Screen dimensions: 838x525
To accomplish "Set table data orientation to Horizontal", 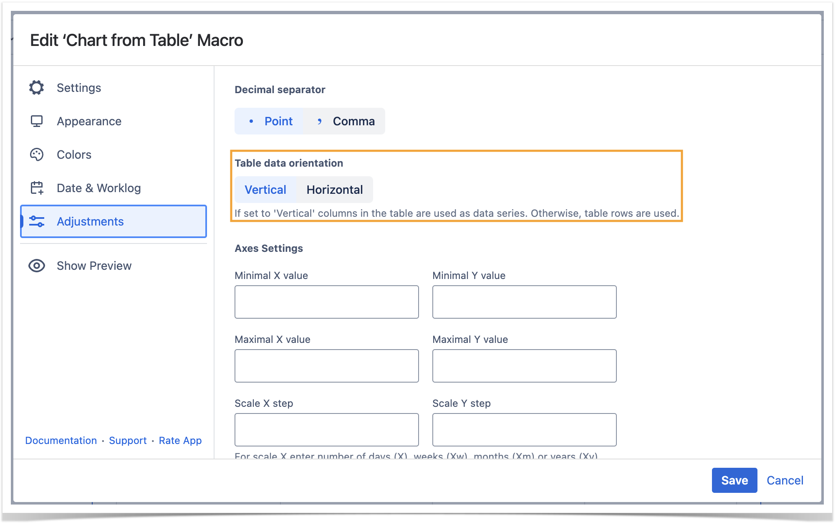I will coord(334,190).
